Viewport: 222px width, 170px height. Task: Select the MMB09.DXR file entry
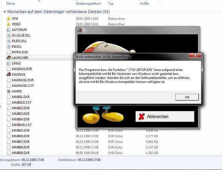[x=21, y=153]
